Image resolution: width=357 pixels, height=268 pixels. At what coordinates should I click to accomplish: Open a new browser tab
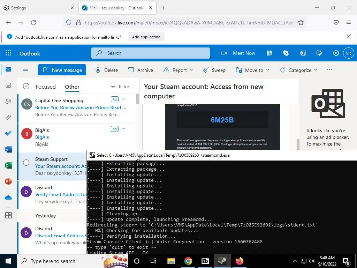pyautogui.click(x=164, y=8)
